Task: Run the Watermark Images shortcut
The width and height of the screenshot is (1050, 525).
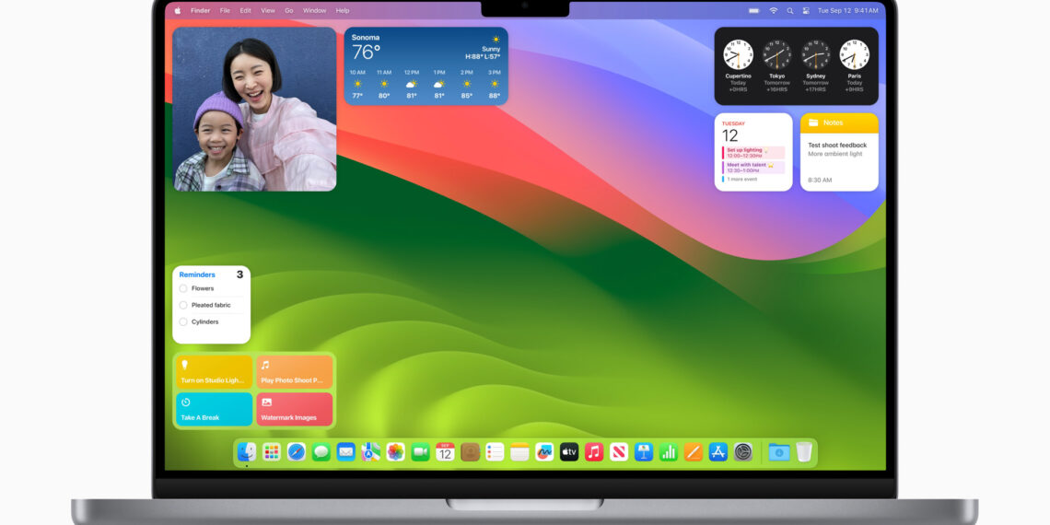Action: coord(294,409)
